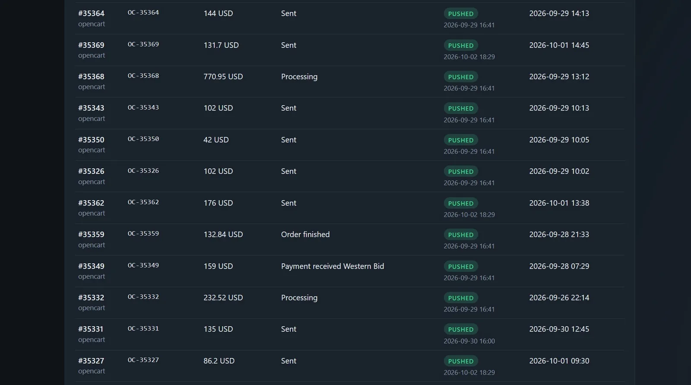Open order #35369
The image size is (691, 385).
(x=91, y=45)
